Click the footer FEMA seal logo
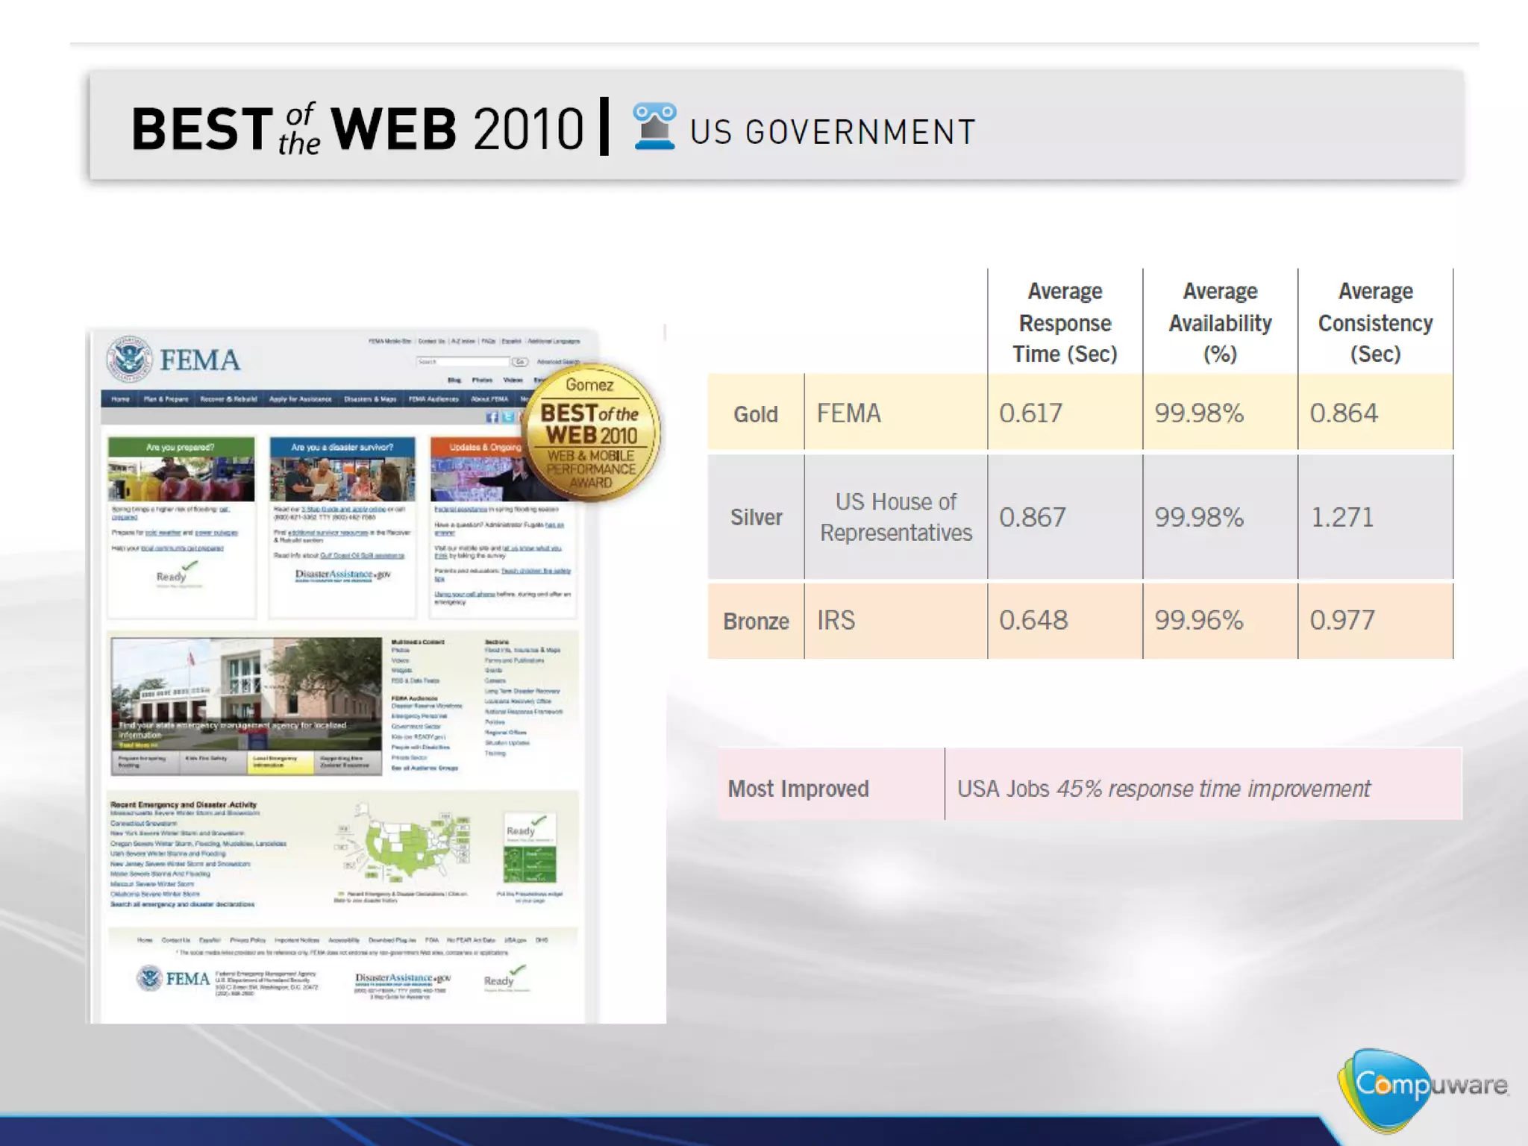 pos(149,977)
